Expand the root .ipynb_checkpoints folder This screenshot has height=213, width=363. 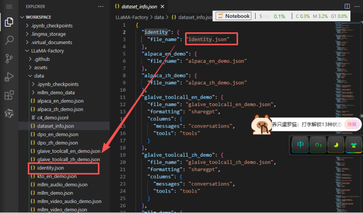(x=52, y=26)
